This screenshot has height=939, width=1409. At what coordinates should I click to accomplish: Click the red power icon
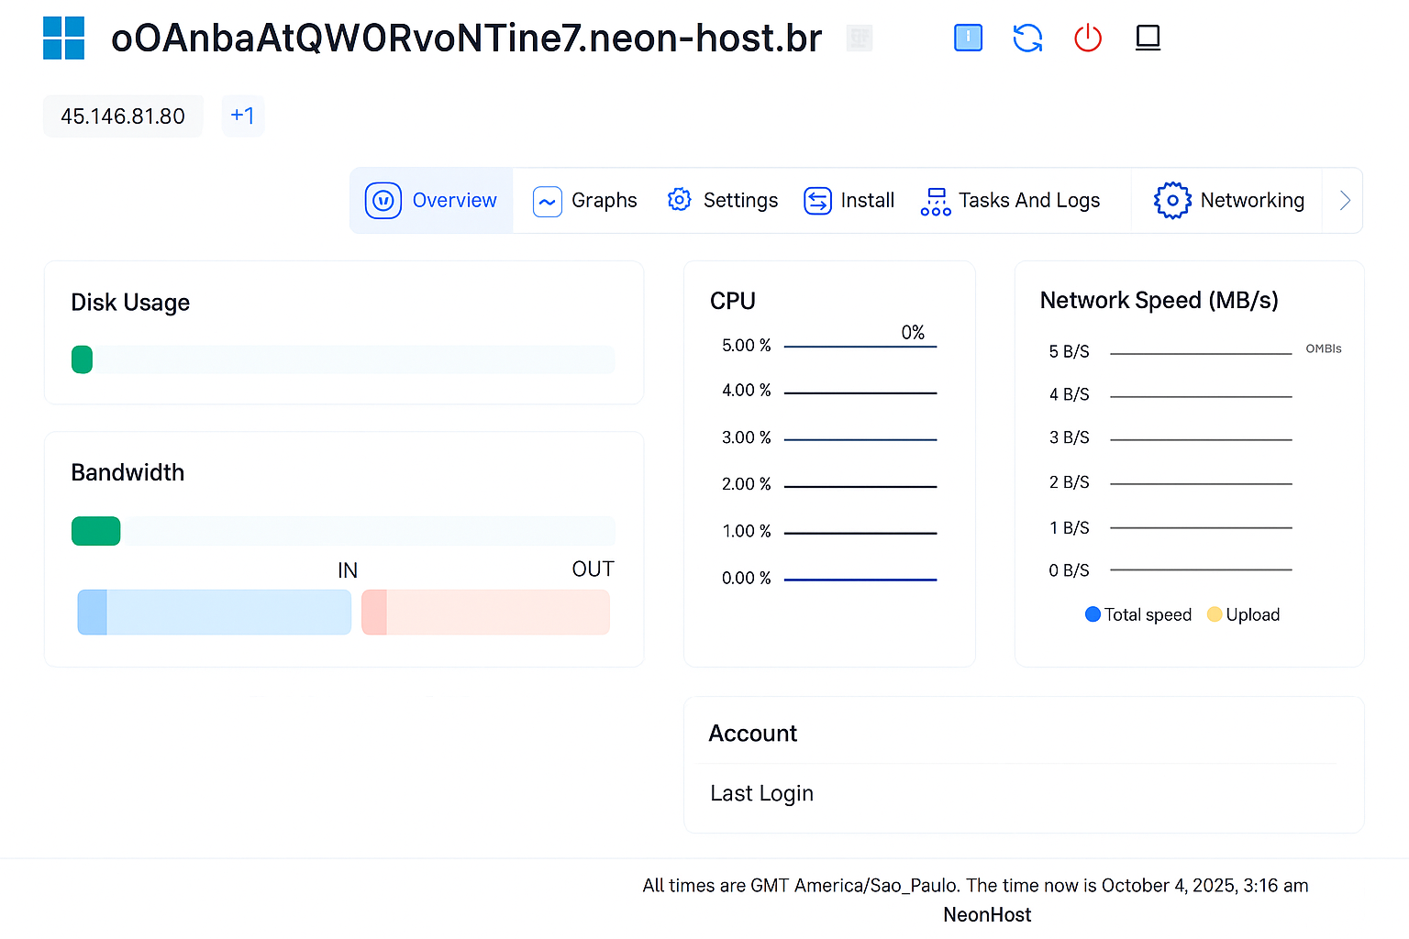pyautogui.click(x=1087, y=38)
